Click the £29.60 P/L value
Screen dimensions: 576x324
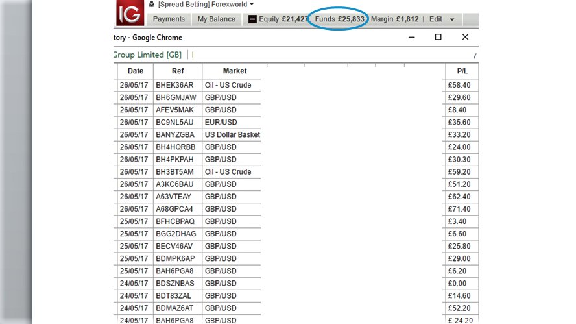pyautogui.click(x=459, y=97)
